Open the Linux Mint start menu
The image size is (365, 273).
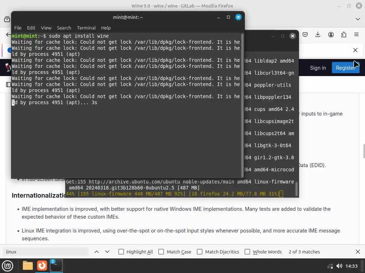[7, 266]
